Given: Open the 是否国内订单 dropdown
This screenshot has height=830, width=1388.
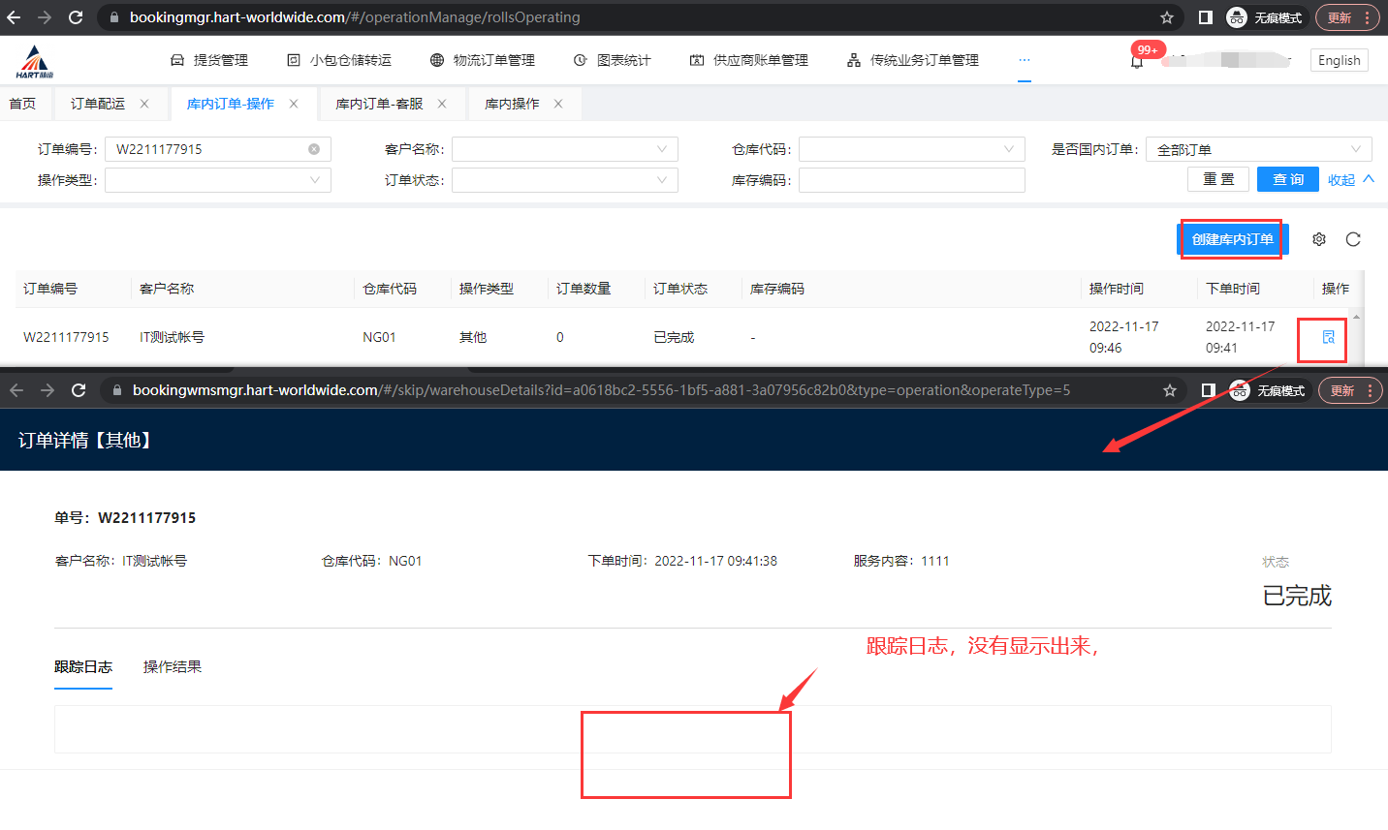Looking at the screenshot, I should point(1258,149).
